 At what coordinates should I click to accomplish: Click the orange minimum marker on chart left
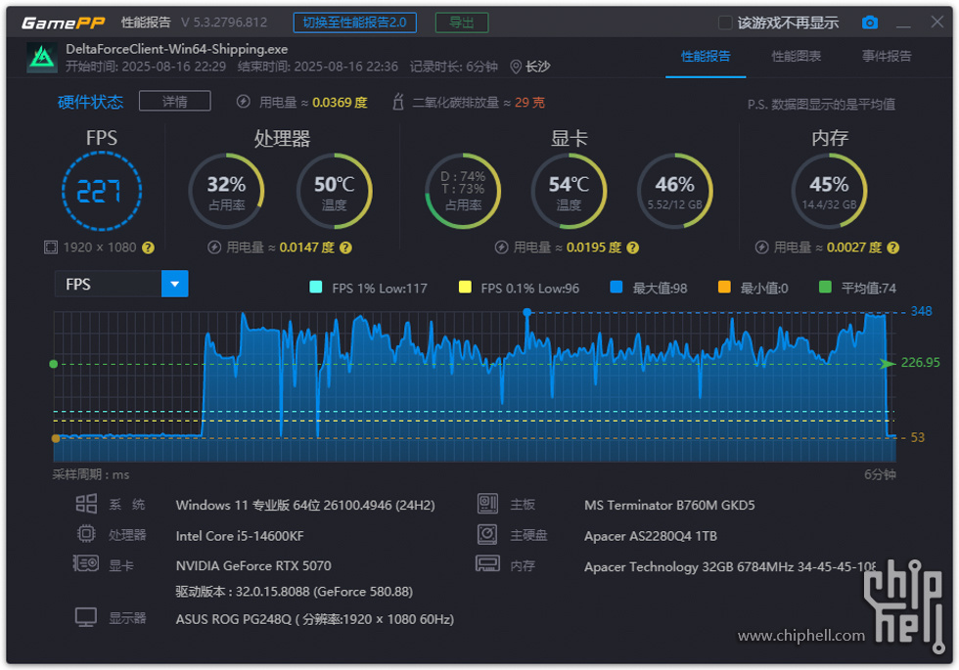(x=56, y=438)
